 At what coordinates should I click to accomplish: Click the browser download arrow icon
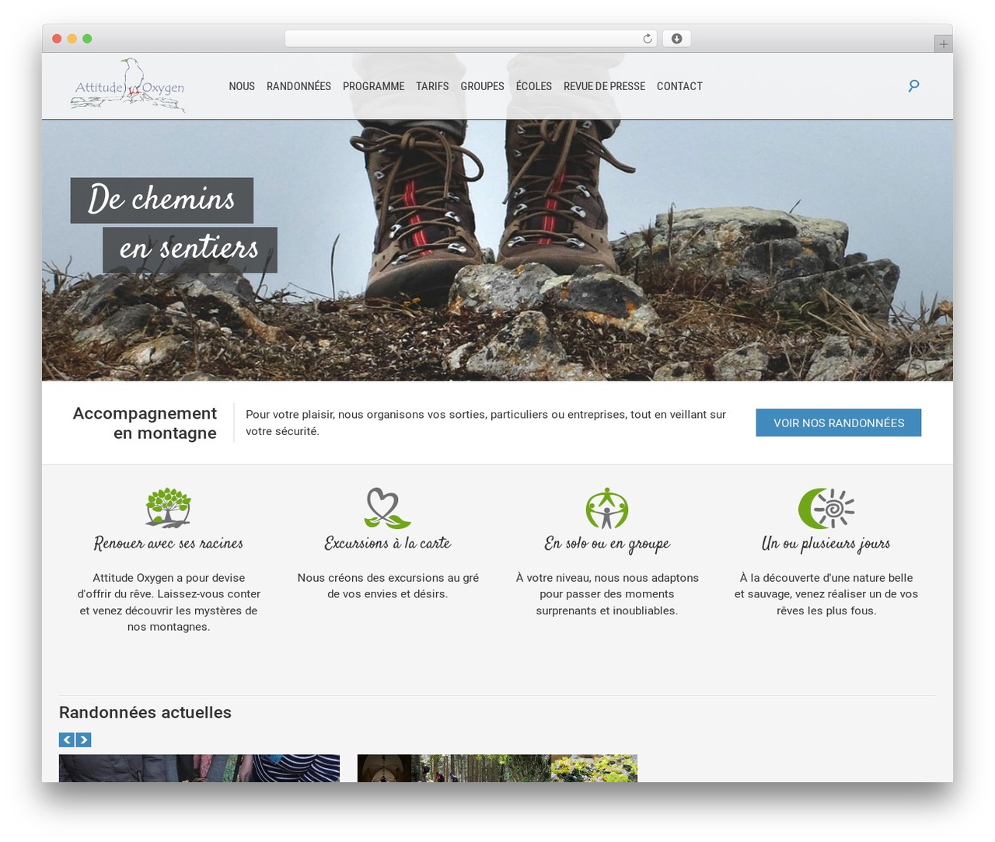point(676,39)
